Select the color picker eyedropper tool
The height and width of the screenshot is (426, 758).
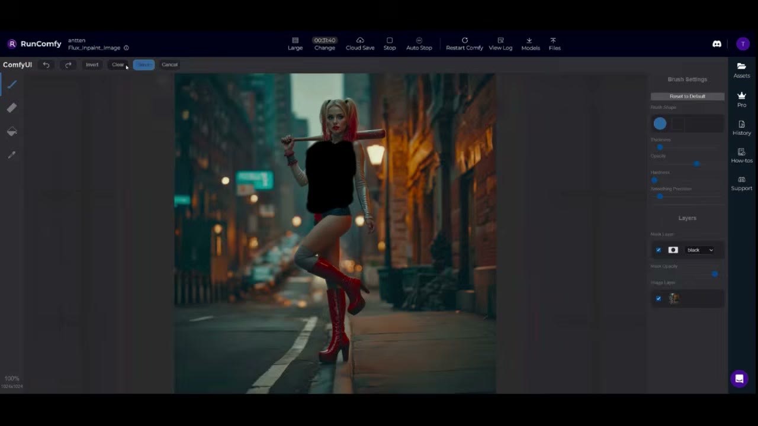12,155
